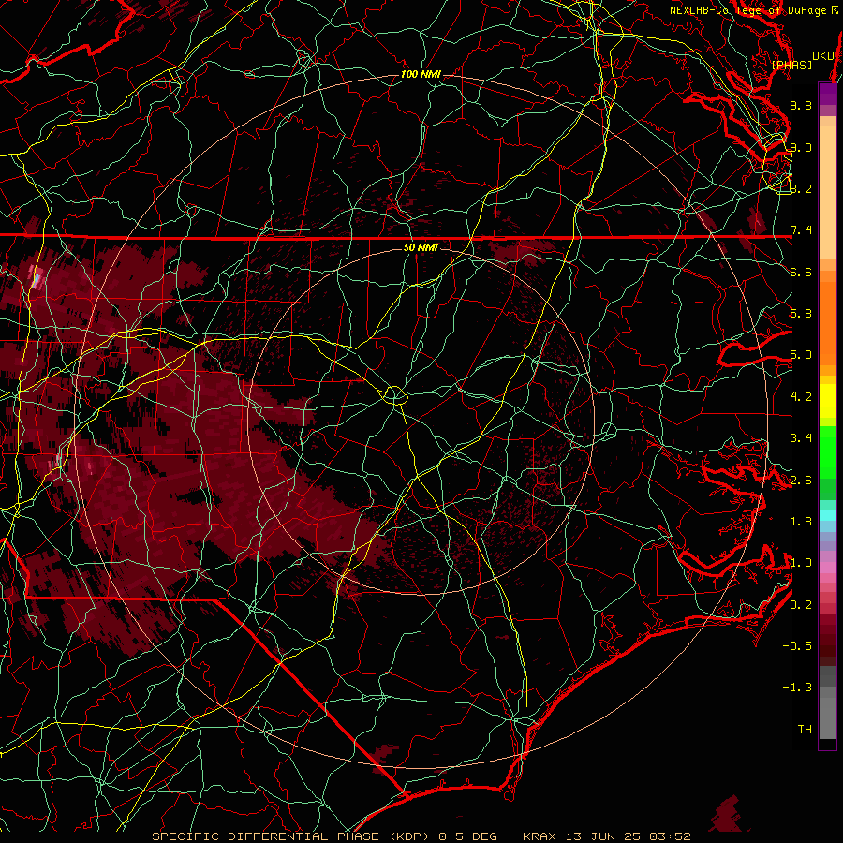Click the 5.8 legend value
This screenshot has height=843, width=843.
pos(801,314)
